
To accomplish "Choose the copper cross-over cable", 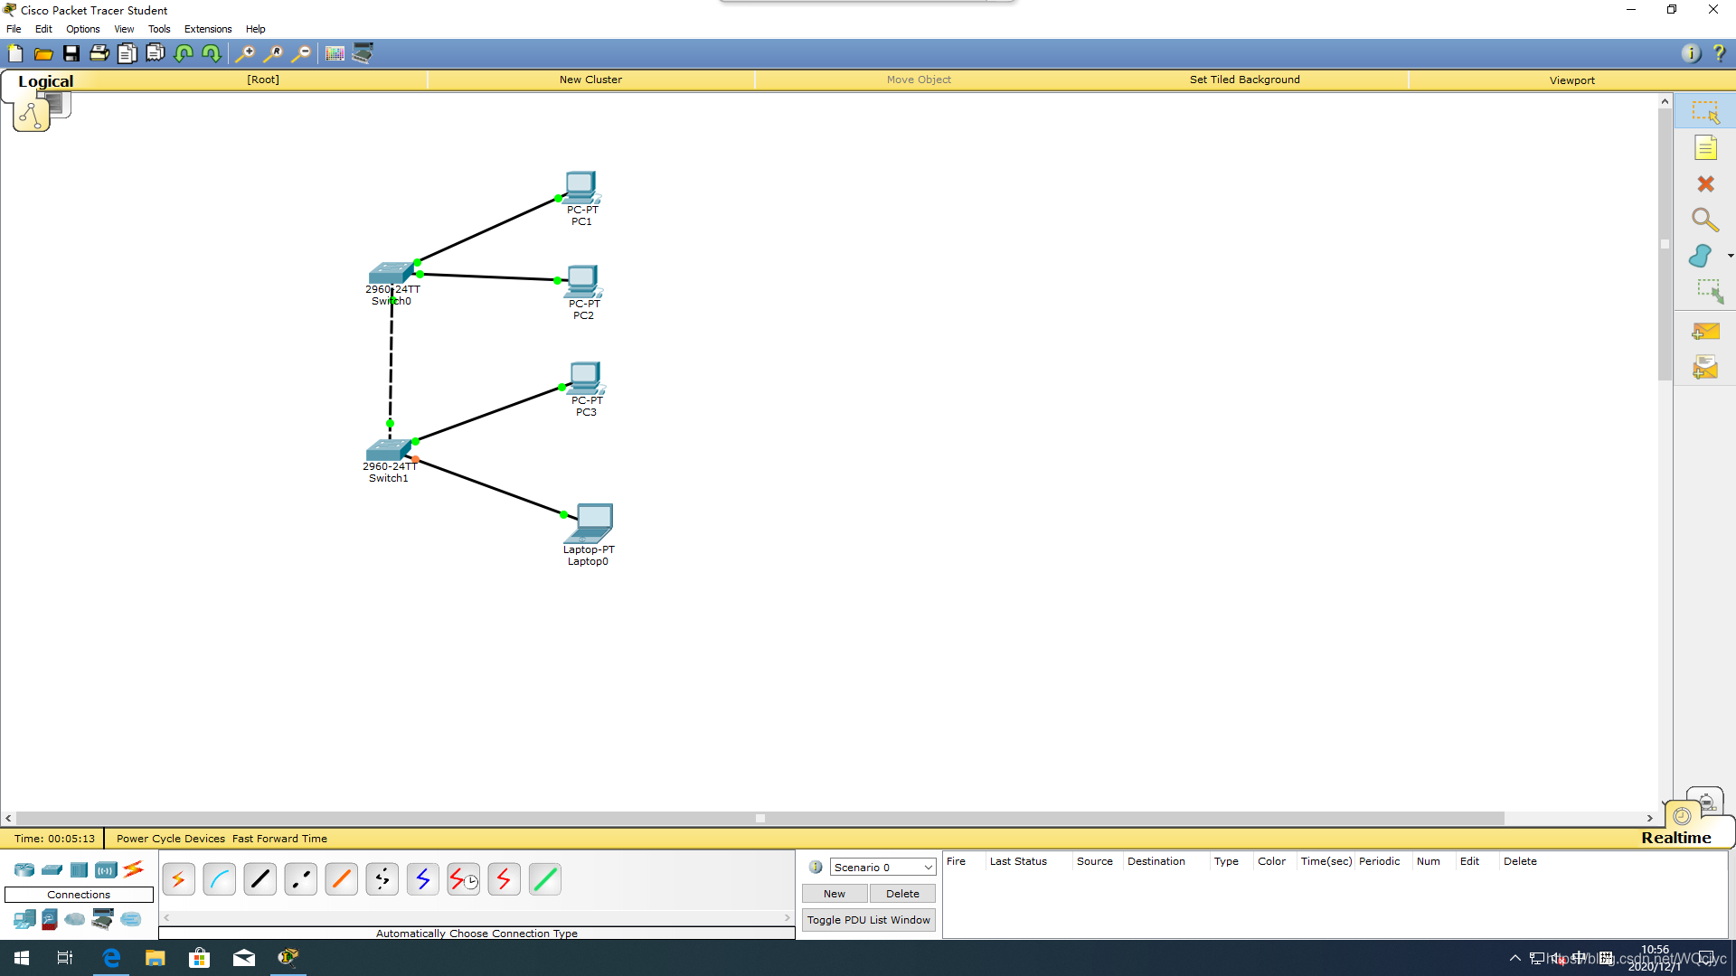I will coord(300,878).
